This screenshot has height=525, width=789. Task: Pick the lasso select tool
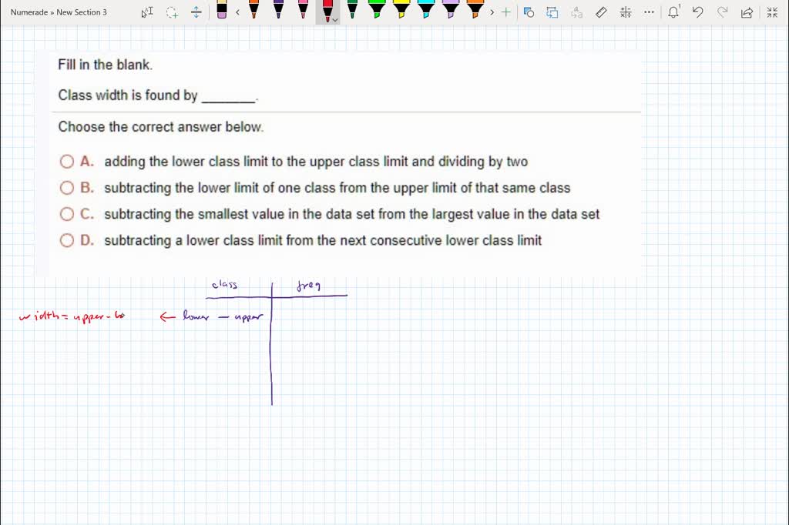[x=171, y=12]
